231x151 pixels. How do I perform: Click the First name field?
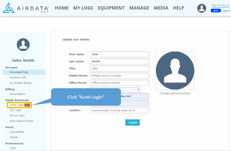coord(119,54)
